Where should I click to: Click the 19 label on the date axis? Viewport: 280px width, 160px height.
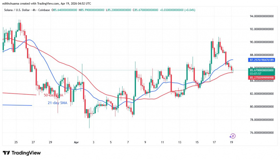tap(231, 142)
